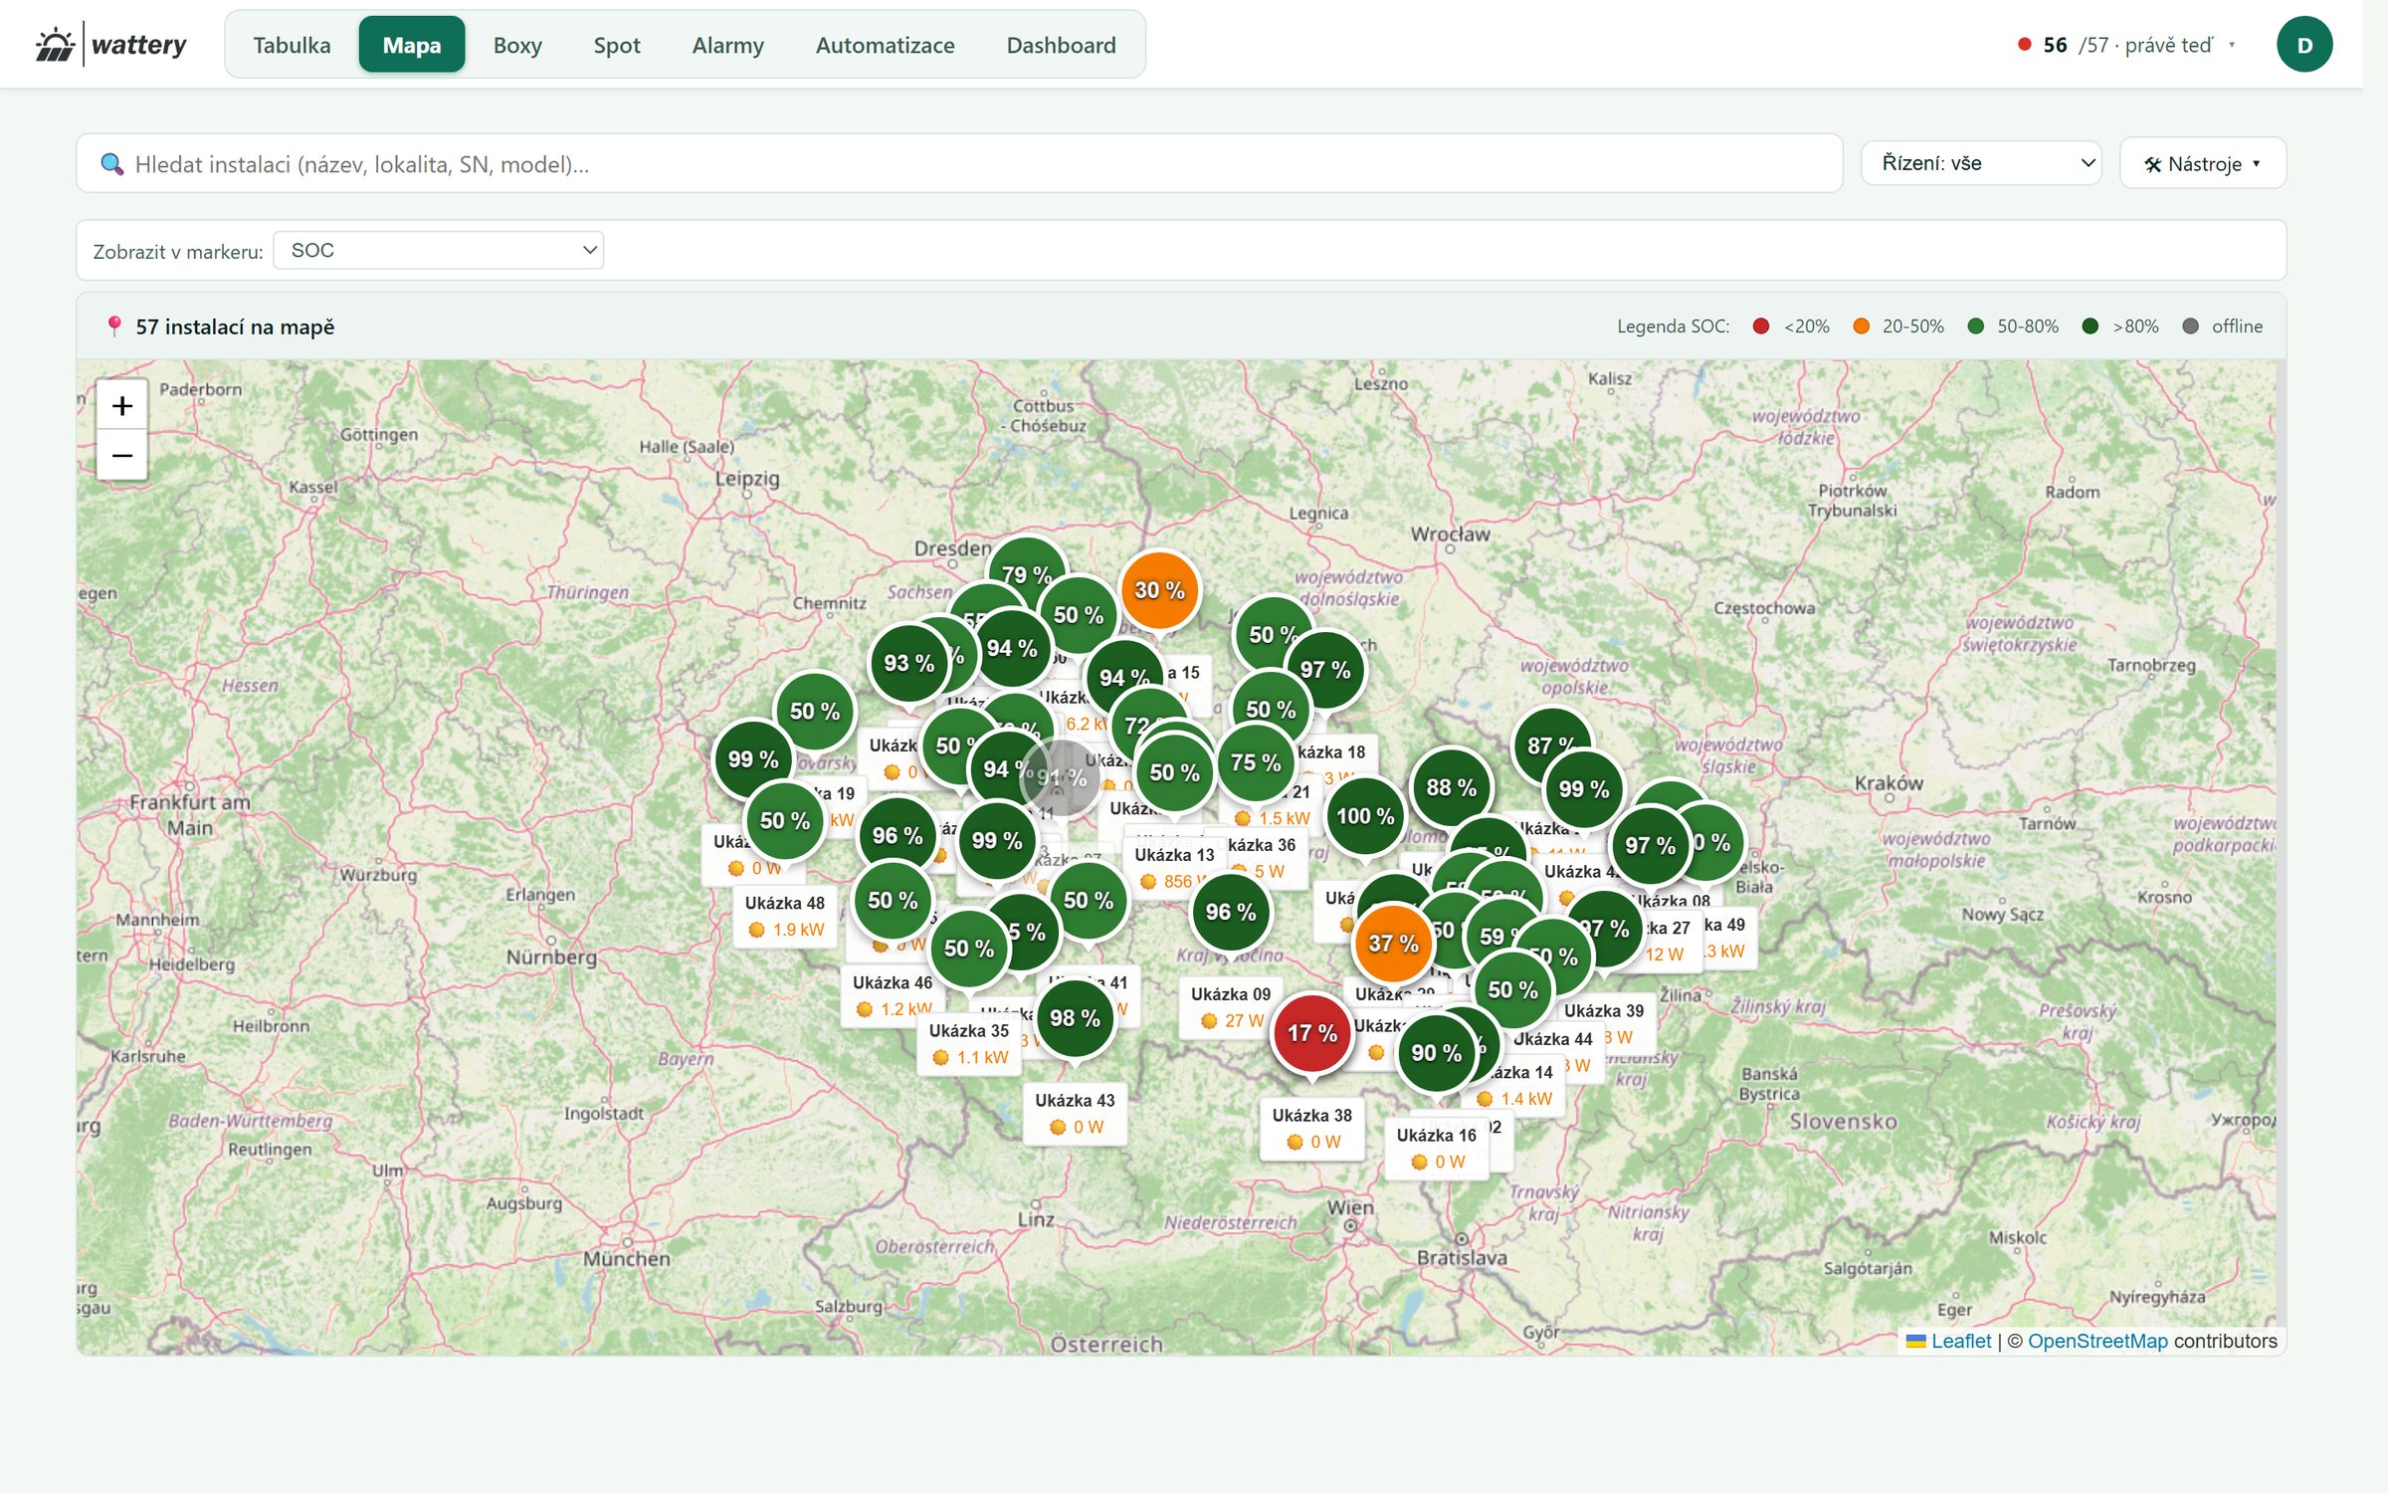Image resolution: width=2388 pixels, height=1493 pixels.
Task: Go to the Spot tab
Action: click(617, 45)
